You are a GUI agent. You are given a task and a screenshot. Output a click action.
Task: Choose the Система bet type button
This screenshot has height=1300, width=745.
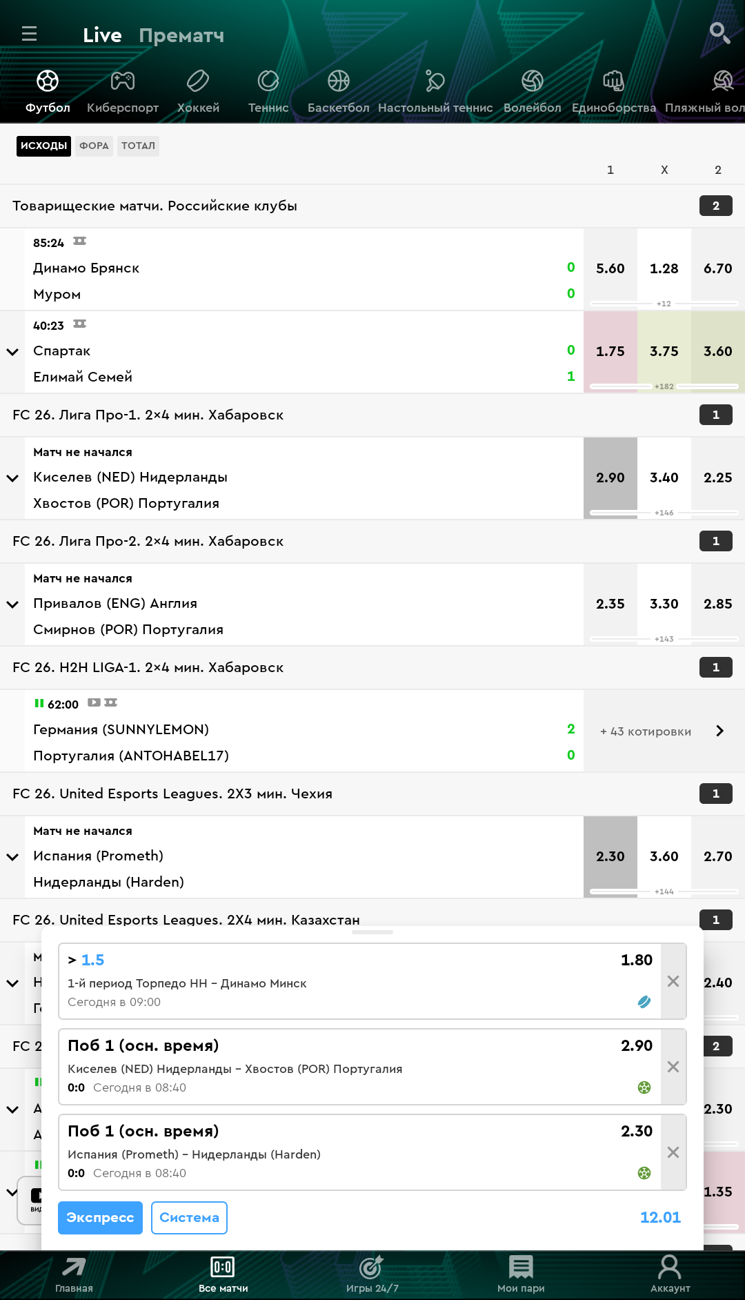(x=189, y=1217)
